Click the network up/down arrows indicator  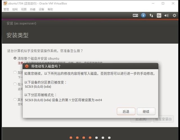click(x=151, y=15)
